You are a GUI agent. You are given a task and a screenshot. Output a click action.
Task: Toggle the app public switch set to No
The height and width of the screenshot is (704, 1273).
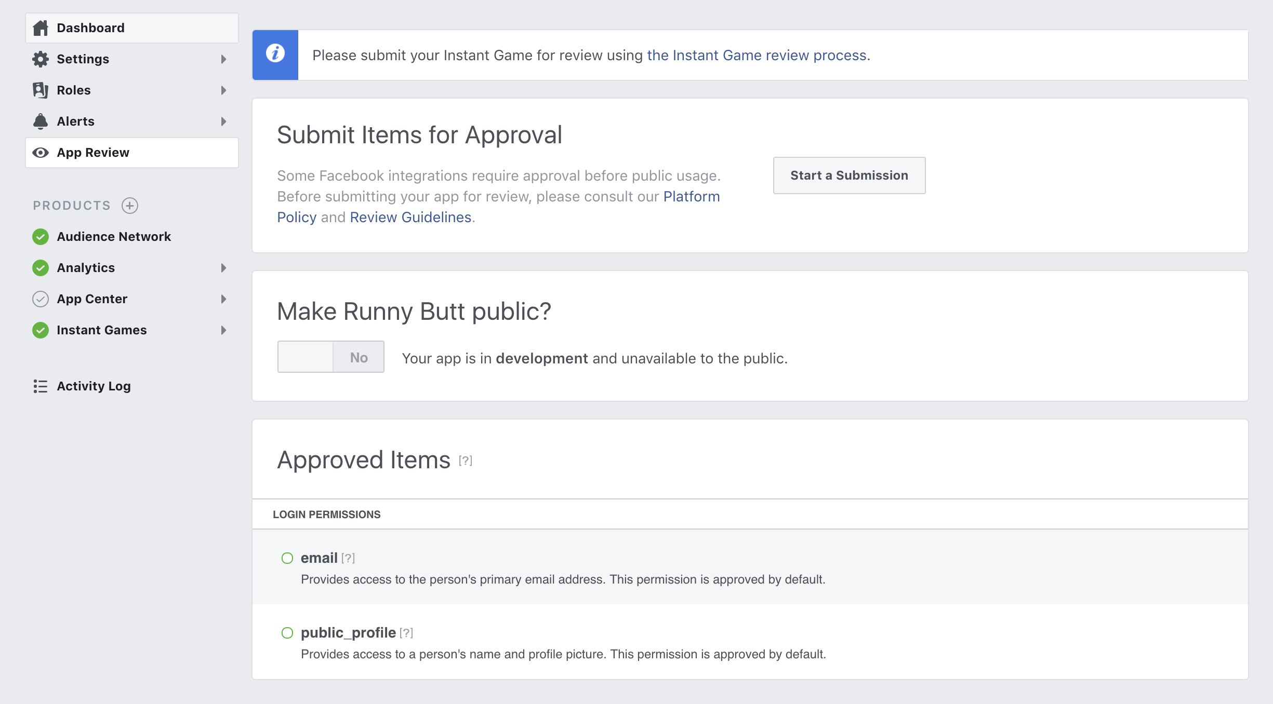(x=331, y=357)
